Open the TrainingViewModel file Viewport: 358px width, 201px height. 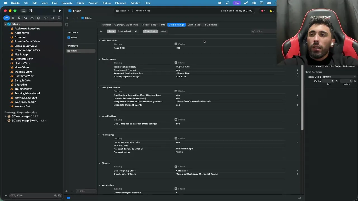(27, 93)
